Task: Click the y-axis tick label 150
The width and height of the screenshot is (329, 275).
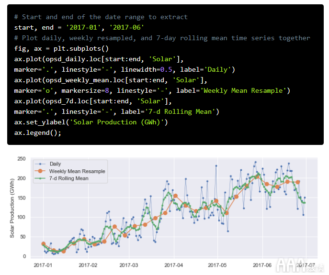Action: coord(22,198)
